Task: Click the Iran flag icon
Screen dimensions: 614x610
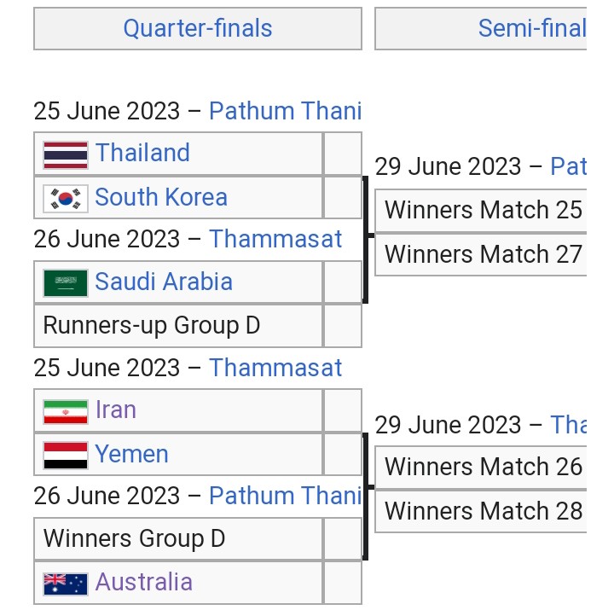Action: (66, 412)
